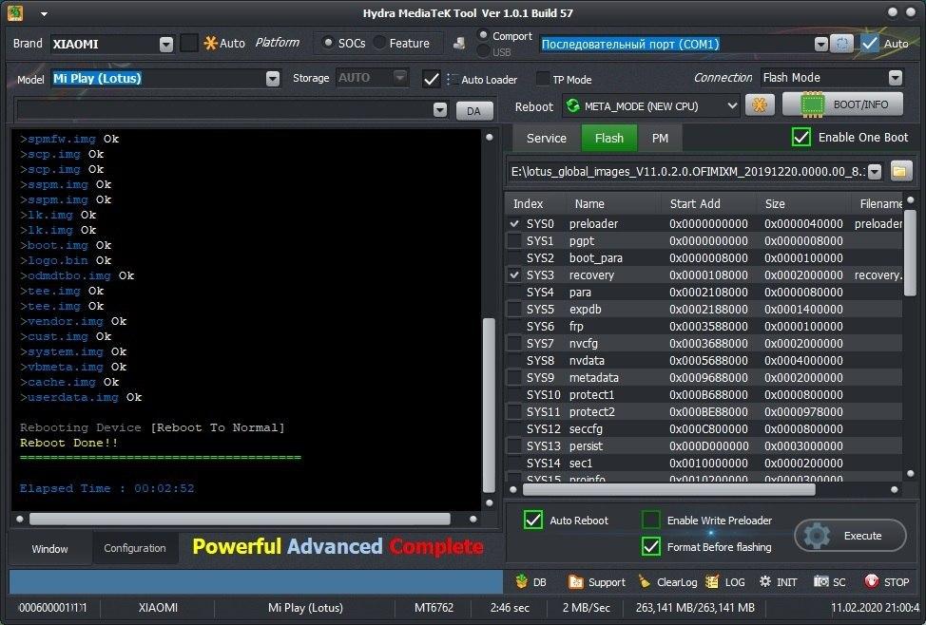Open the DB database icon

point(521,581)
